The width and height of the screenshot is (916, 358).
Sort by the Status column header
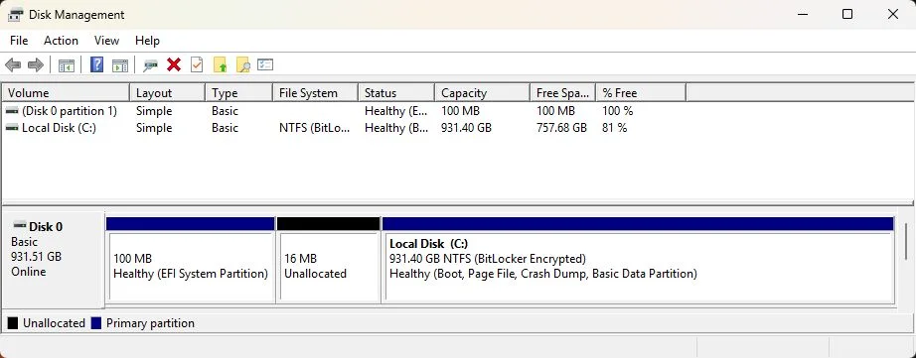(x=396, y=92)
